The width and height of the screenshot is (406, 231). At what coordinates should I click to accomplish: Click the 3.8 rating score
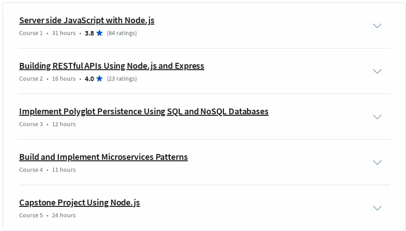coord(89,33)
